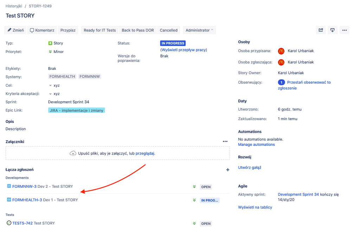Image resolution: width=351 pixels, height=231 pixels.
Task: Transition issue with Ready for IT Tests
Action: coord(100,30)
